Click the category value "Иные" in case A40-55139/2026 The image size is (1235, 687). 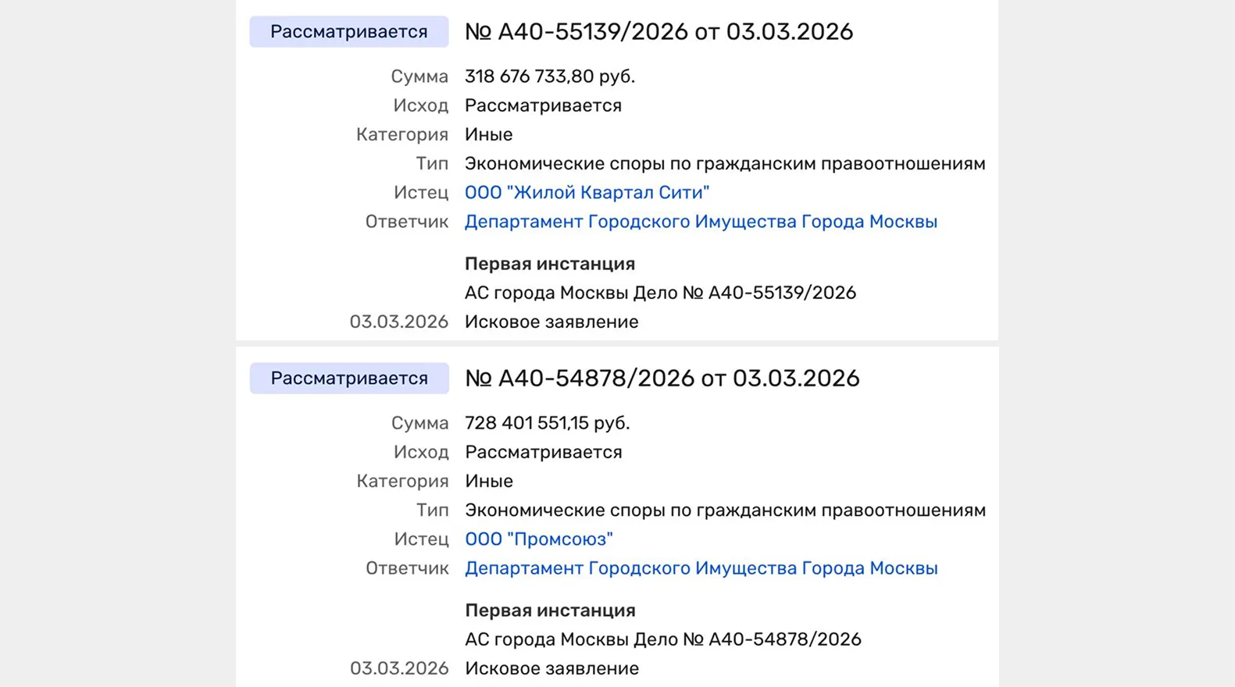pos(488,134)
